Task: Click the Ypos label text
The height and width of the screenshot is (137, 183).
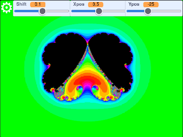Action: [x=134, y=4]
